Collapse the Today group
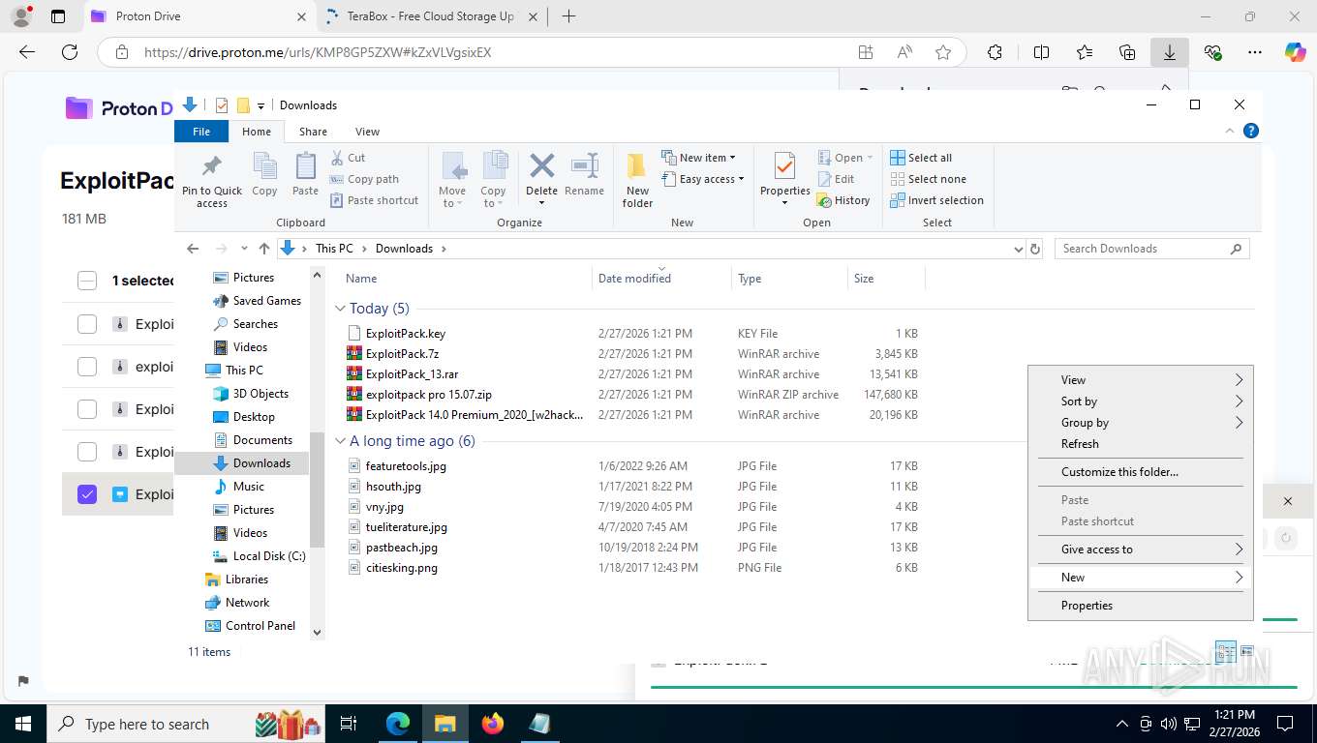Image resolution: width=1317 pixels, height=743 pixels. 340,309
